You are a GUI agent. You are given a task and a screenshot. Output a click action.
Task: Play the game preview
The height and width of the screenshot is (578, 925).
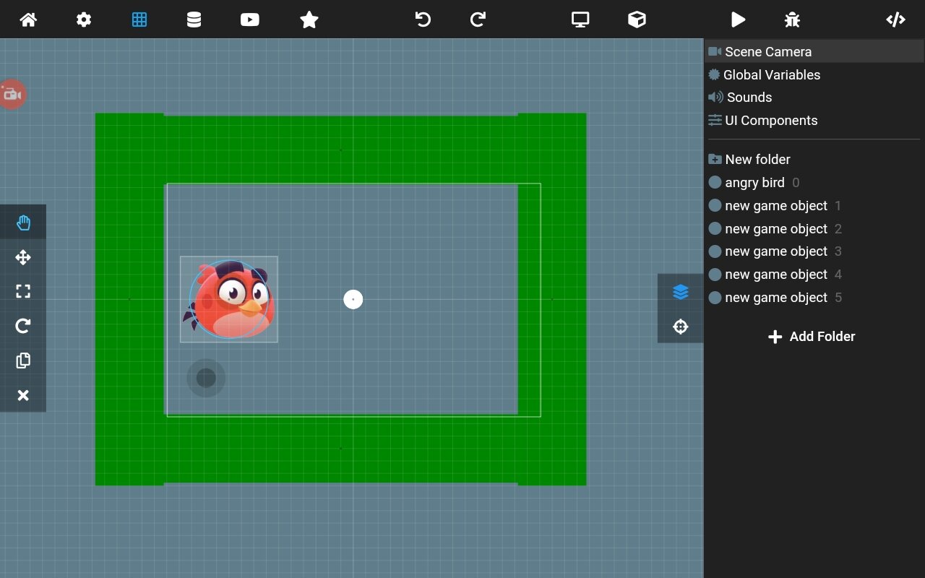click(738, 20)
